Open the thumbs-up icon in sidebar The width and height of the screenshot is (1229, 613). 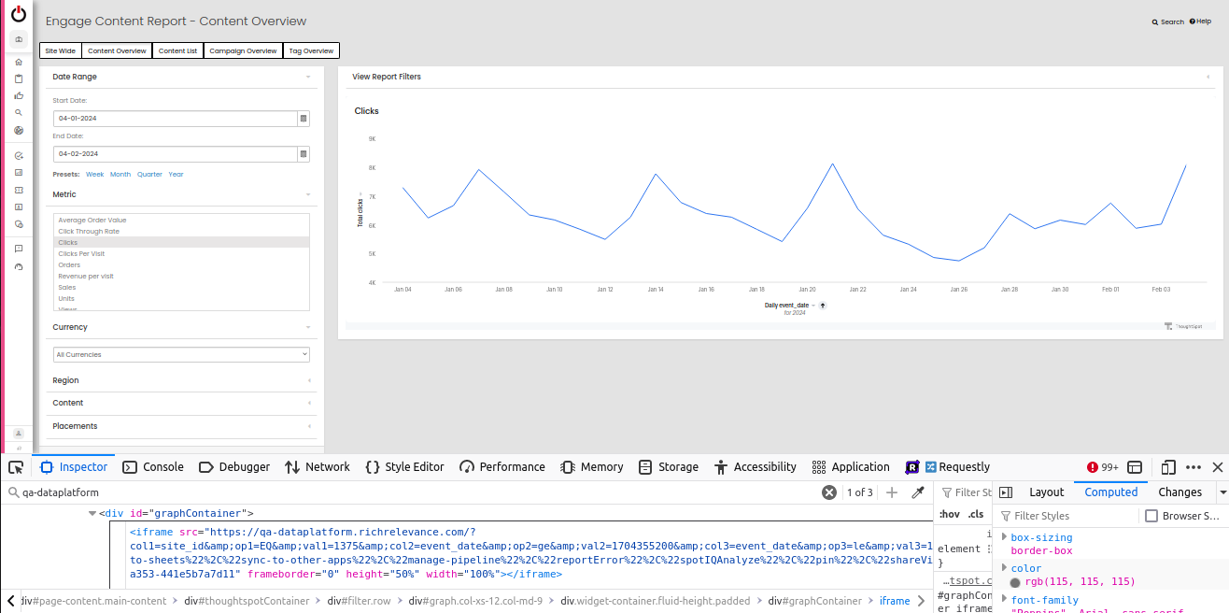19,95
